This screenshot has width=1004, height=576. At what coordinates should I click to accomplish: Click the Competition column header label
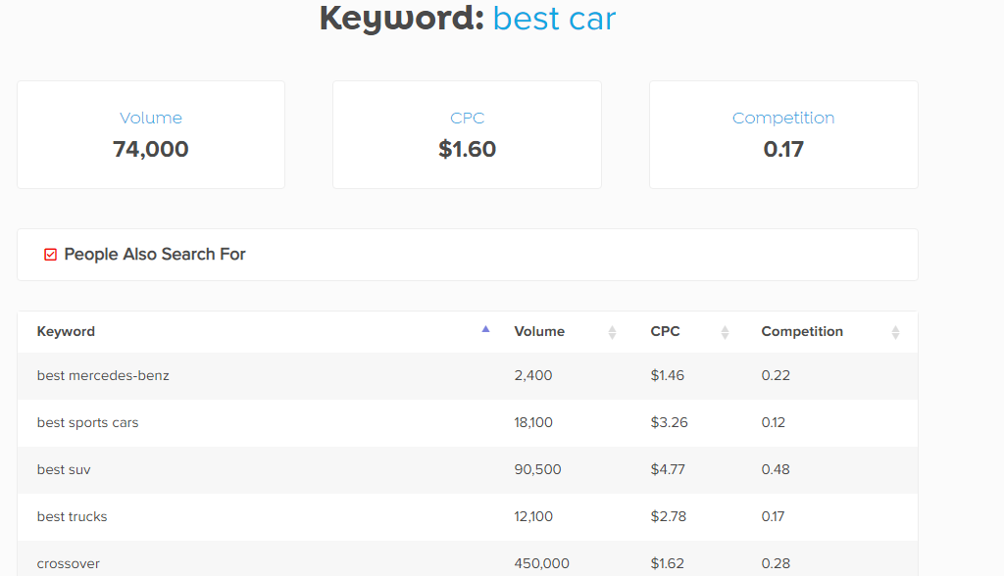[802, 331]
